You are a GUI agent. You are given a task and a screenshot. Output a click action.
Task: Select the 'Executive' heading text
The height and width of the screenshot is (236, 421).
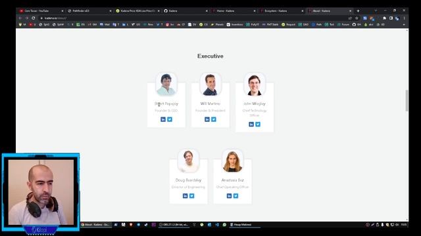tap(210, 56)
